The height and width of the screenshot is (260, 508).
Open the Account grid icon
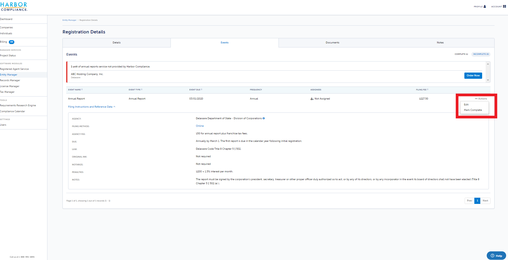pos(504,6)
